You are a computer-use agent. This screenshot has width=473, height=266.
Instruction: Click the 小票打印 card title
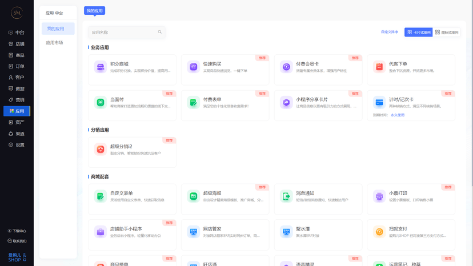point(398,193)
